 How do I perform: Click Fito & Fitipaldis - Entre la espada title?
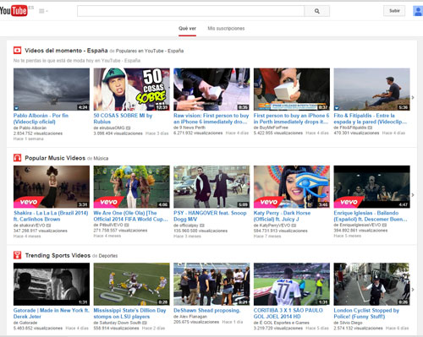tap(371, 118)
